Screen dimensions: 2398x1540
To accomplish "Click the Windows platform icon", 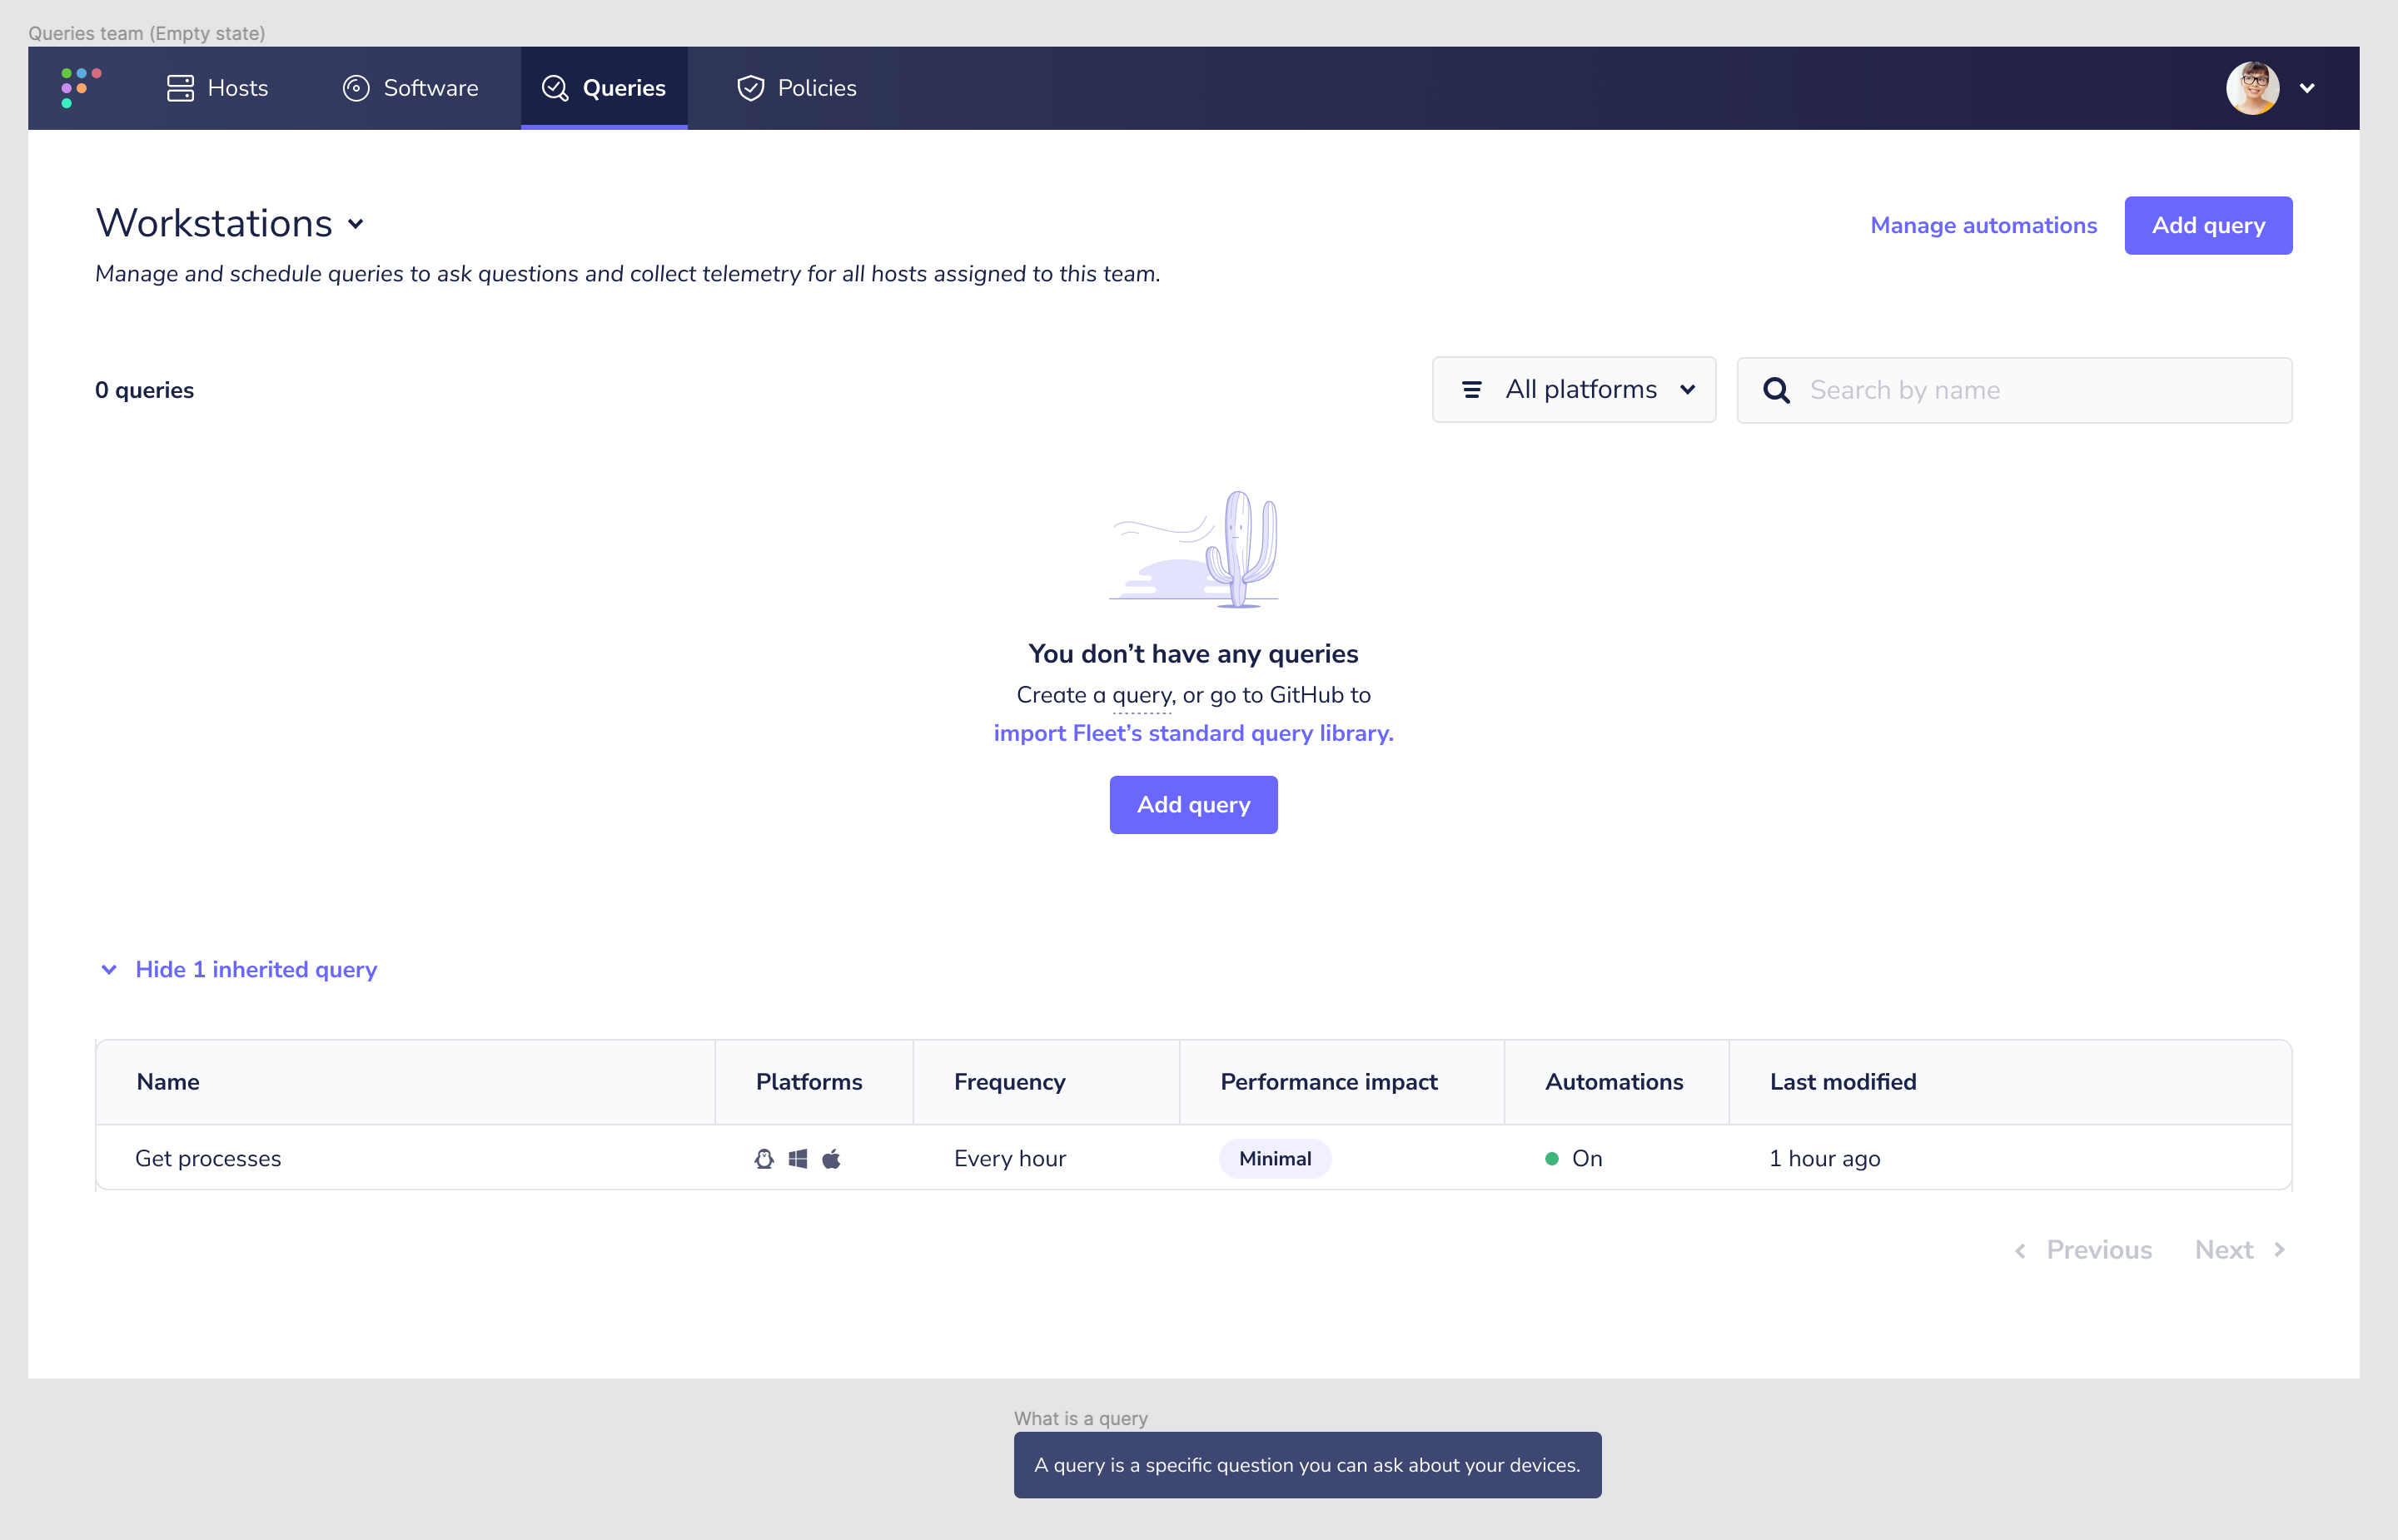I will click(798, 1158).
